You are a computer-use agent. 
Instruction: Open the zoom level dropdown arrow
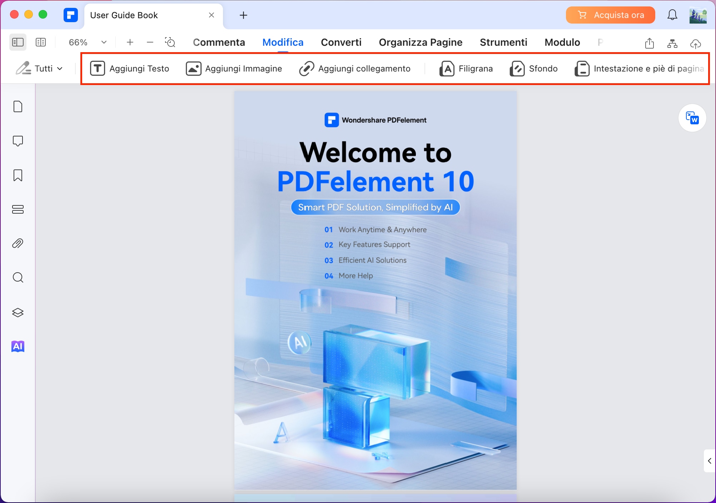pyautogui.click(x=104, y=42)
